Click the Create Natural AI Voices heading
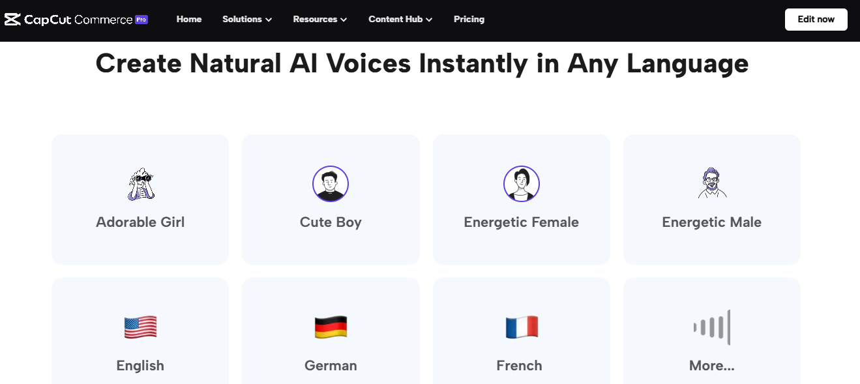This screenshot has width=860, height=384. click(x=423, y=64)
